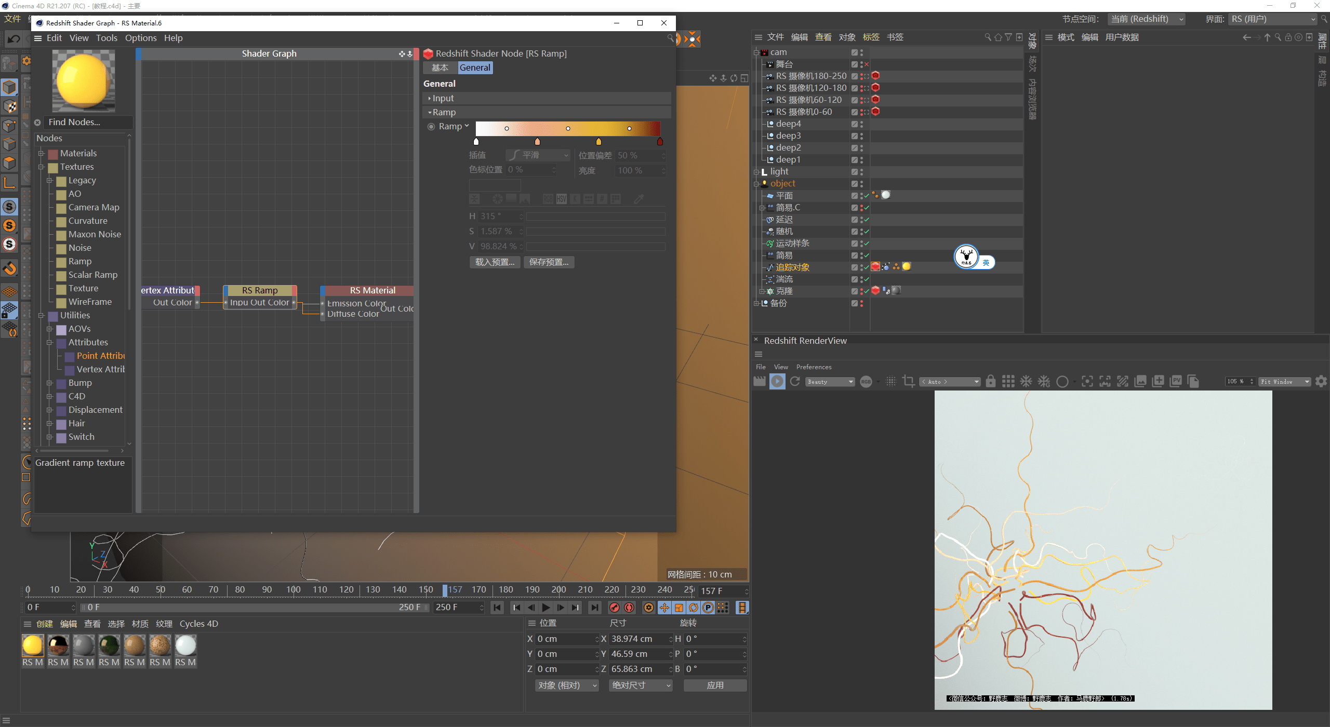1330x727 pixels.
Task: Click the 载入预置 button
Action: tap(495, 262)
